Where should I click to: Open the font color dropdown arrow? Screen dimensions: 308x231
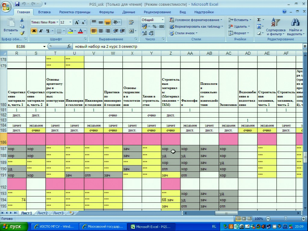(85, 31)
